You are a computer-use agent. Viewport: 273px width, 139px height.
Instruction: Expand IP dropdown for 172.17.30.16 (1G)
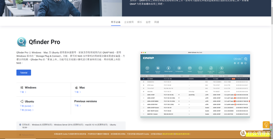pyautogui.click(x=179, y=95)
